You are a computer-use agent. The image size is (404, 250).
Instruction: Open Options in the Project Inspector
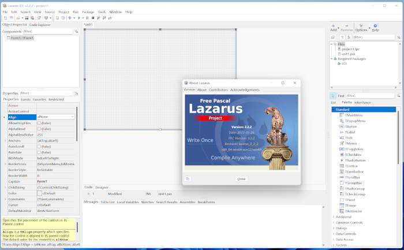(361, 27)
